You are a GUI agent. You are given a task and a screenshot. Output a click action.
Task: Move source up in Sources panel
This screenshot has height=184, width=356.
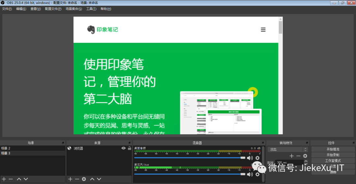click(92, 179)
